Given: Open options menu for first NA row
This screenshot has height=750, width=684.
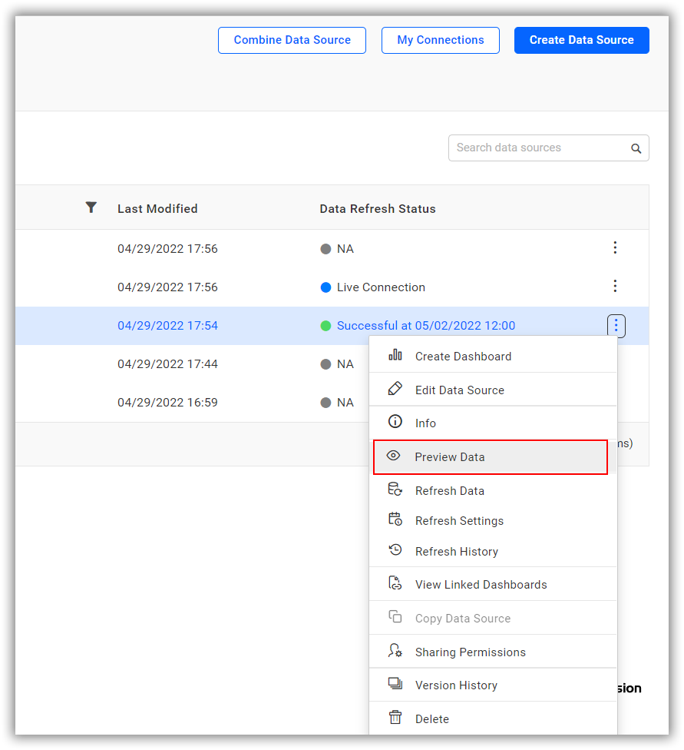Looking at the screenshot, I should point(615,247).
